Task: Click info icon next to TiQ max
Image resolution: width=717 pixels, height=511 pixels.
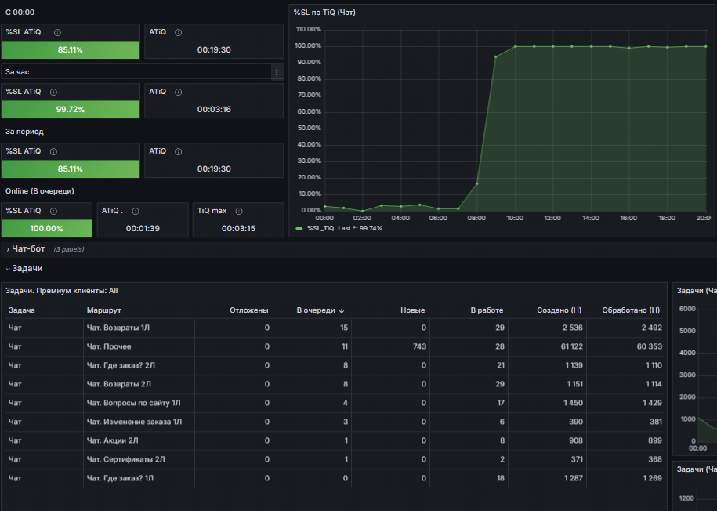Action: (239, 211)
